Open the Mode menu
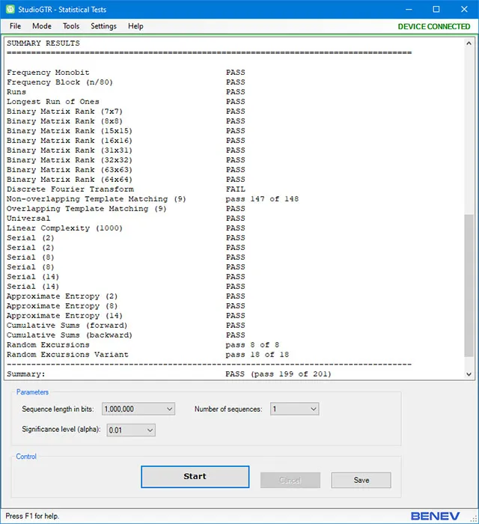 tap(42, 26)
